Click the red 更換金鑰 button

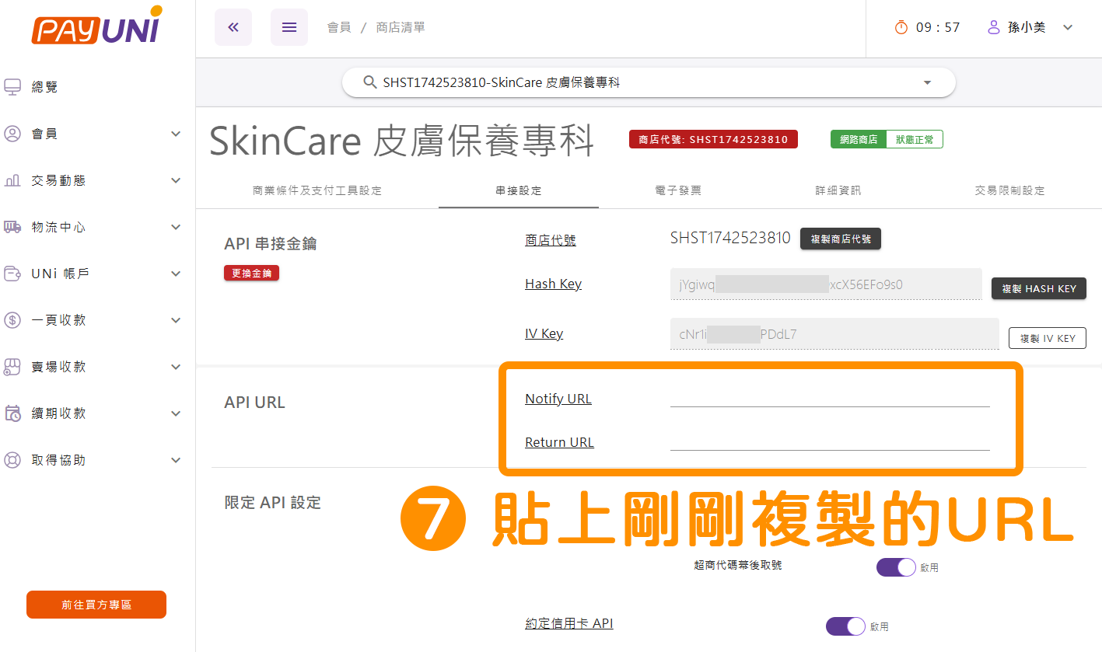pos(251,274)
